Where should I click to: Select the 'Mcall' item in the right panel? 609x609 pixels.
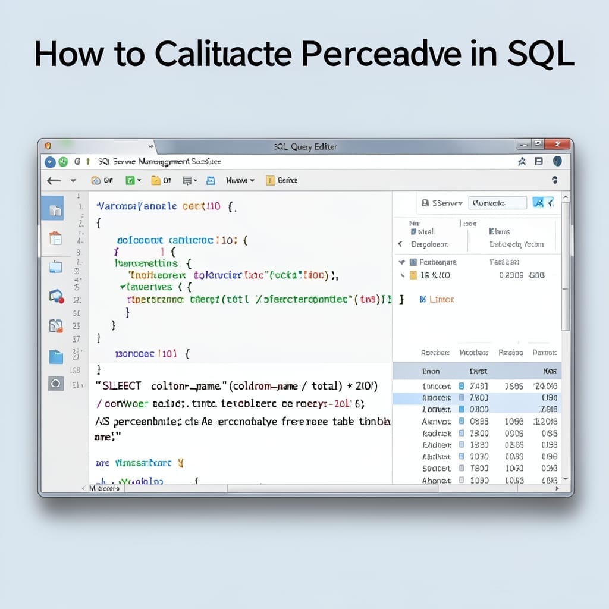click(x=423, y=232)
